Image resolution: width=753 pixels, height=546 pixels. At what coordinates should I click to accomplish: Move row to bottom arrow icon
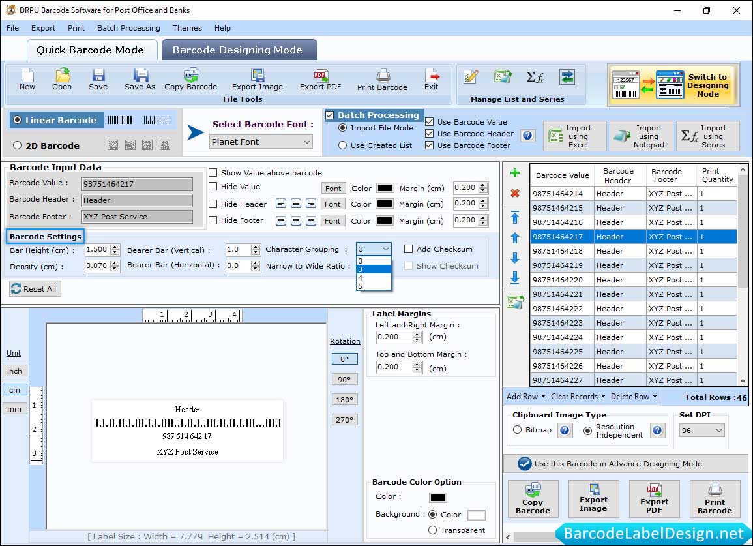(x=515, y=277)
